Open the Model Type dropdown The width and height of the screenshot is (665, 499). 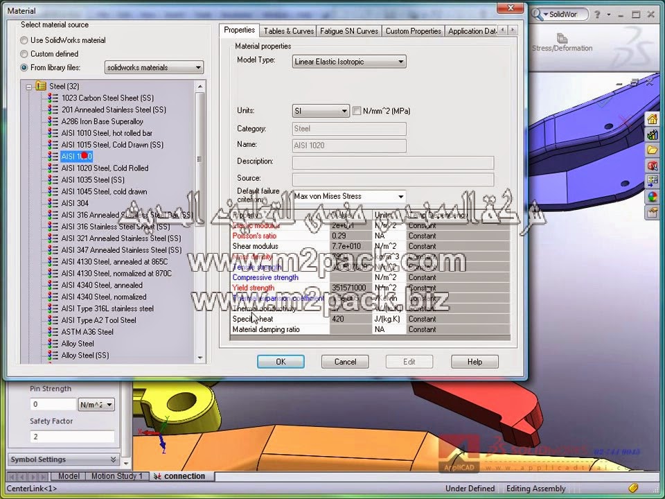[349, 62]
